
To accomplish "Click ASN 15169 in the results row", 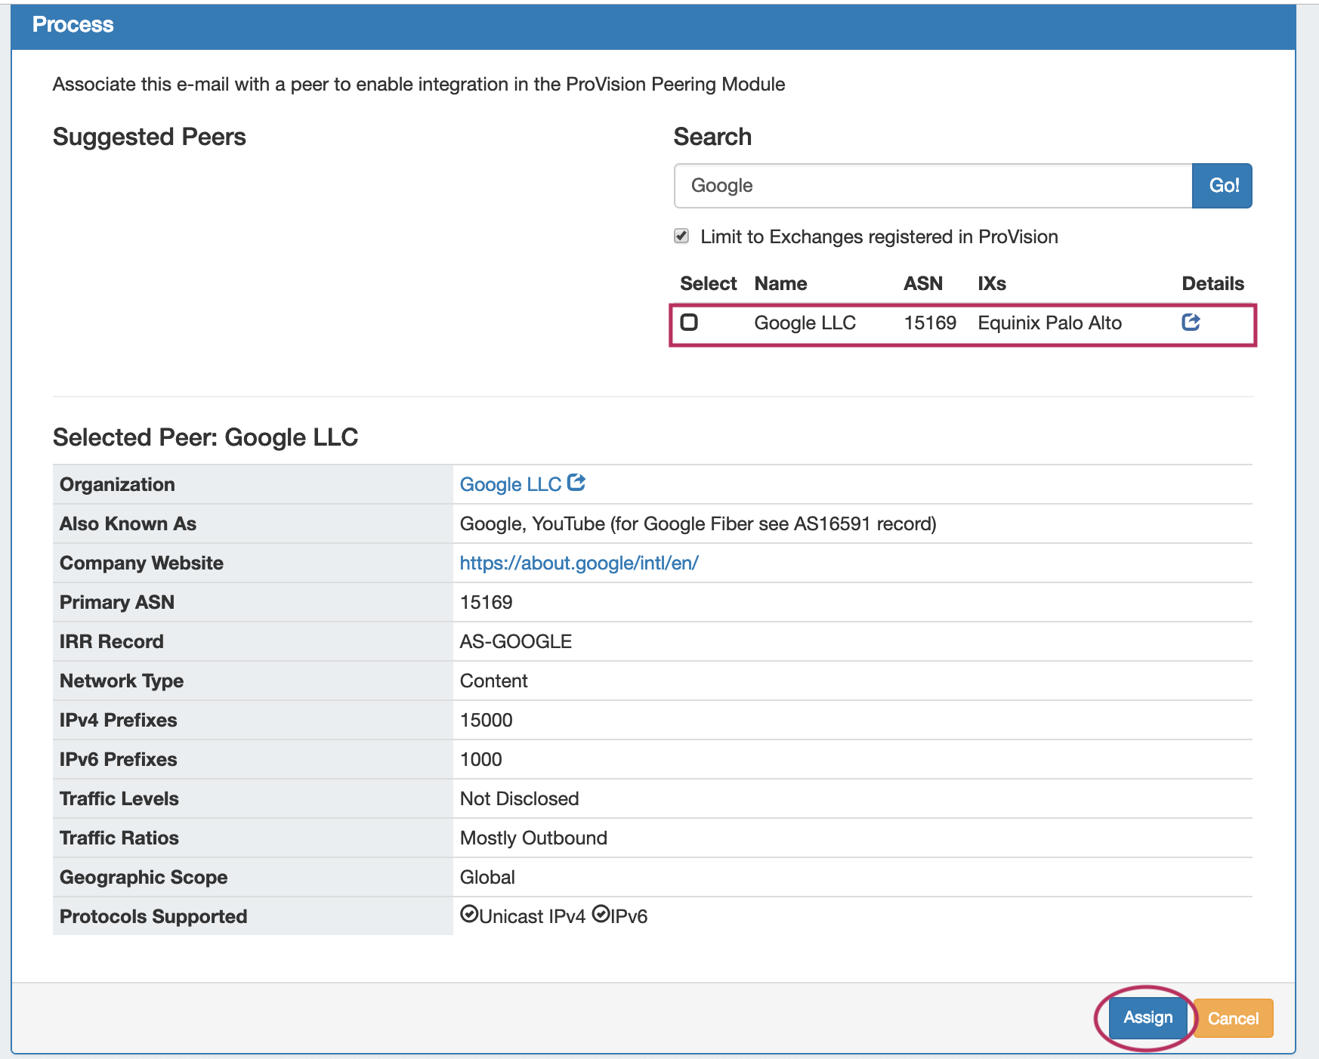I will coord(930,323).
